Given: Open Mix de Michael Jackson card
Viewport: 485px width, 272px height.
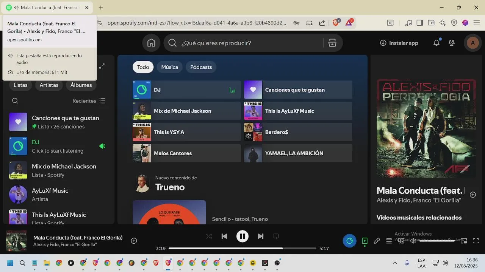Looking at the screenshot, I should 187,111.
